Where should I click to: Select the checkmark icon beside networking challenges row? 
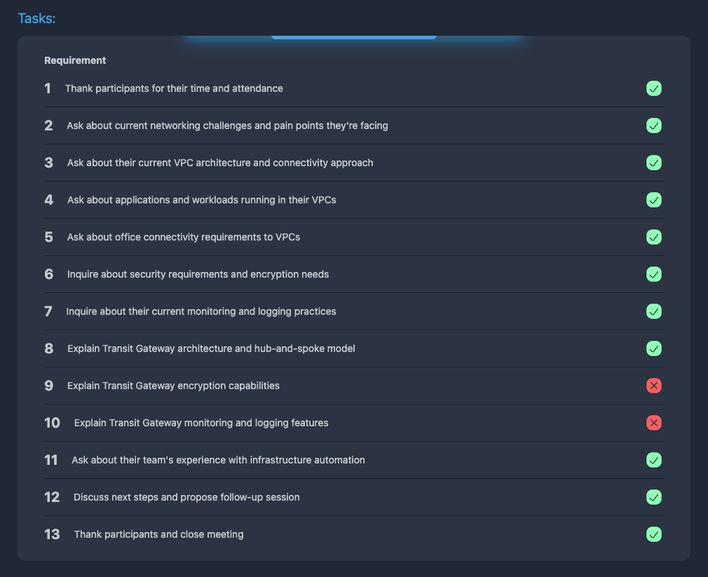point(653,125)
